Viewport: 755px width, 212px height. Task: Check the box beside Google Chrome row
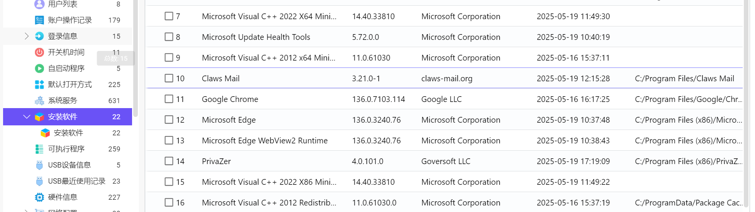pyautogui.click(x=169, y=99)
